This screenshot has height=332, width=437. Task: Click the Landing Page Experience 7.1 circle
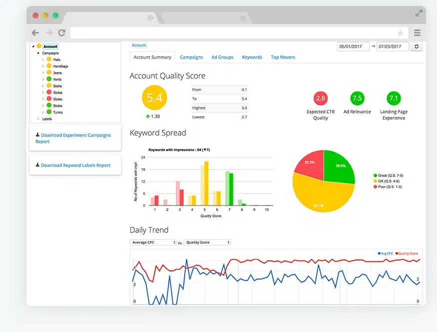(x=394, y=98)
